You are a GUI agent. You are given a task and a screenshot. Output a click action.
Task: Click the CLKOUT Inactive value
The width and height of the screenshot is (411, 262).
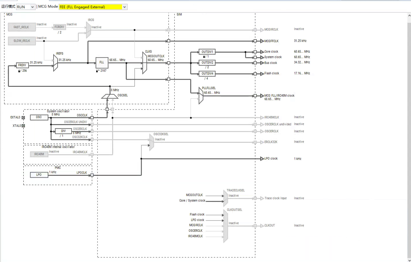click(x=299, y=226)
